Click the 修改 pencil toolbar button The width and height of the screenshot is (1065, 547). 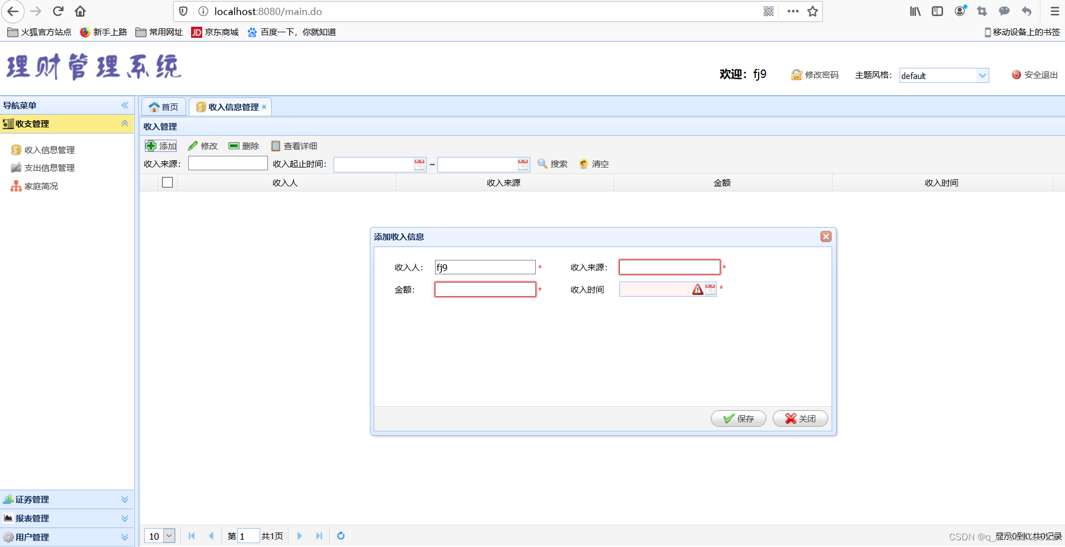[203, 146]
